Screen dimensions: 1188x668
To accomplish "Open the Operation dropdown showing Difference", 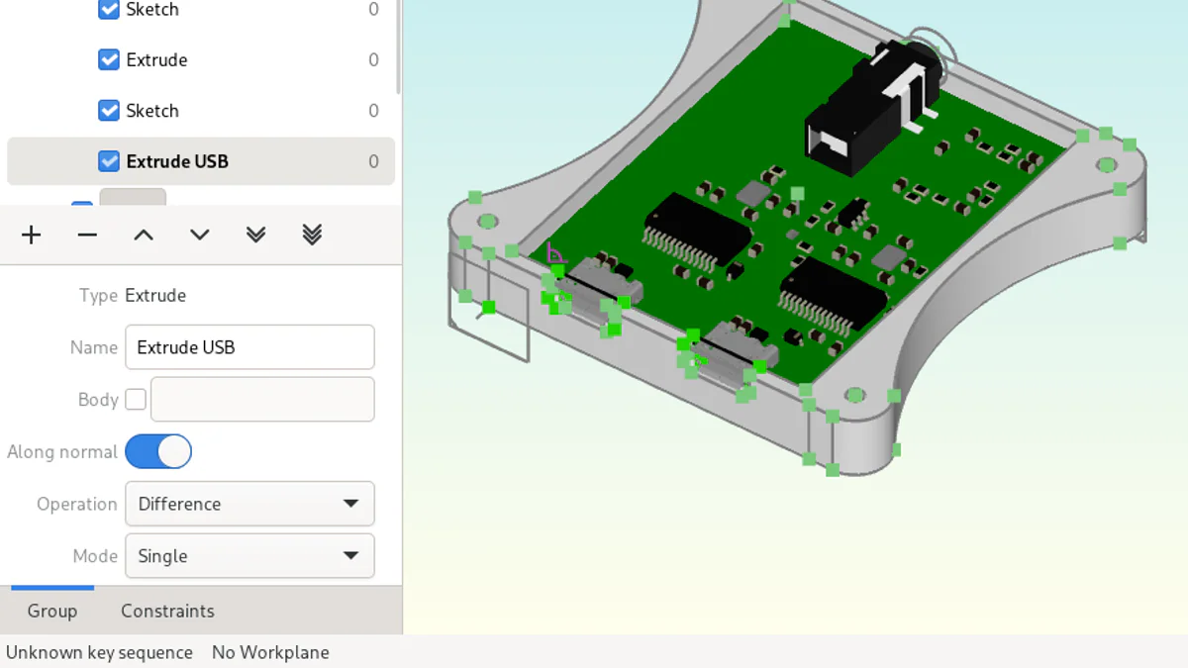I will pyautogui.click(x=249, y=504).
